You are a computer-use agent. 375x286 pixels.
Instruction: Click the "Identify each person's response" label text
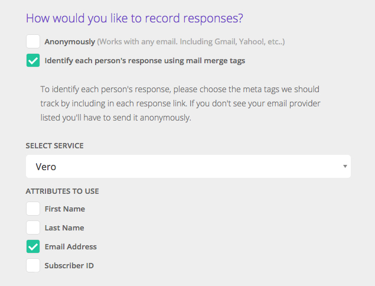[x=145, y=60]
